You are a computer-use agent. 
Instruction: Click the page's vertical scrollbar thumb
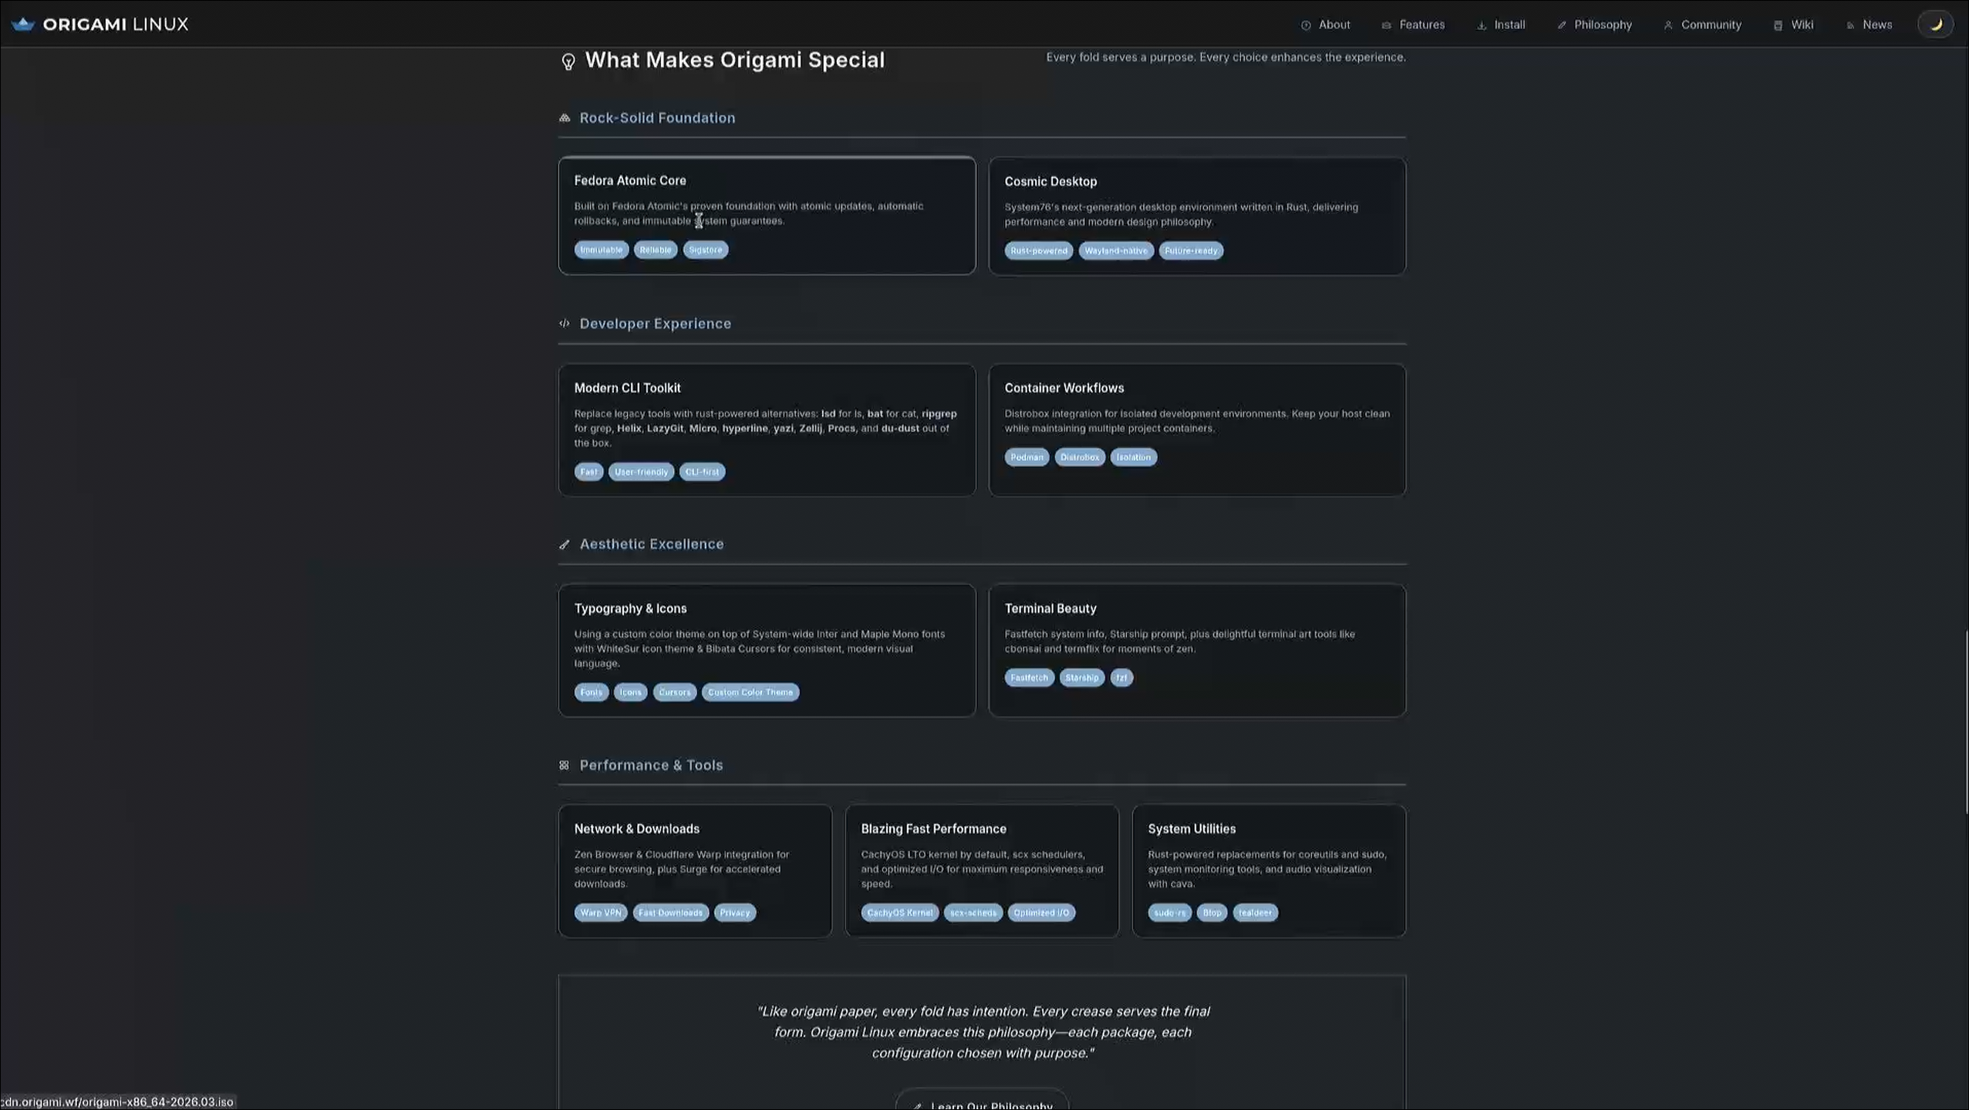coord(1966,721)
